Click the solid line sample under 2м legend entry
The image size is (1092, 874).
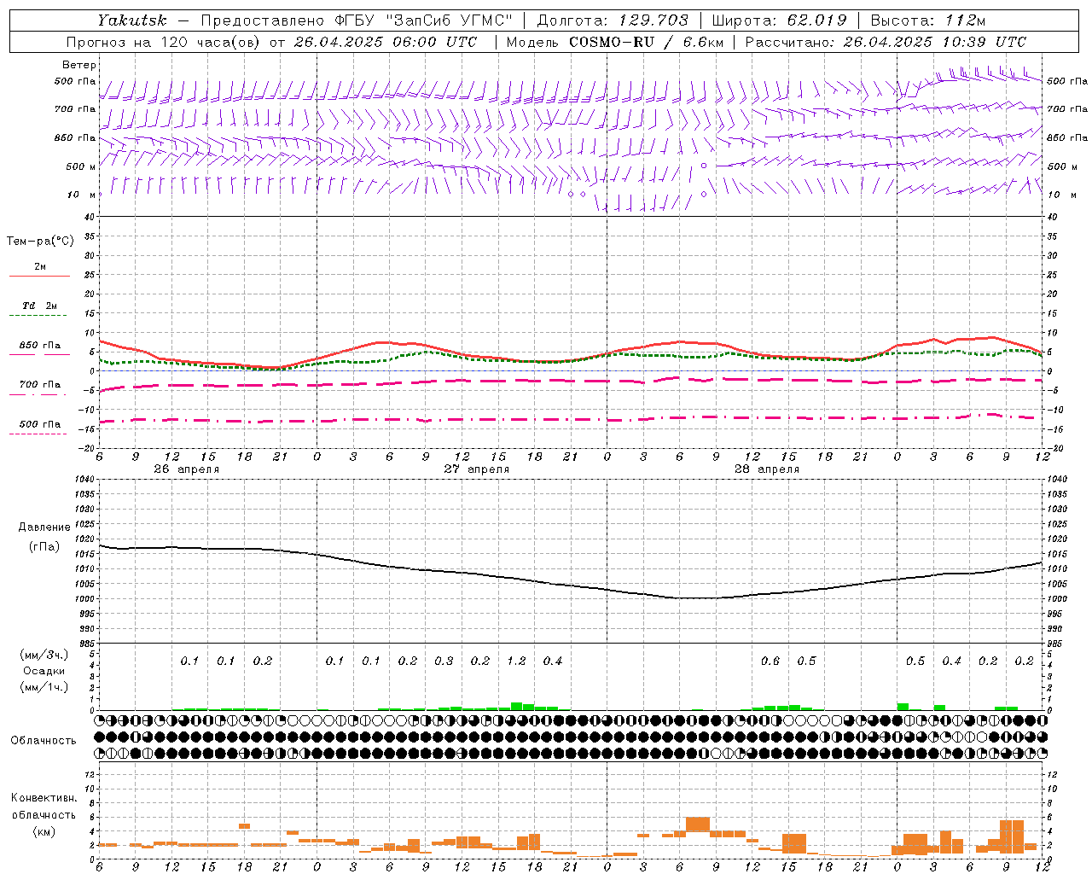[39, 277]
